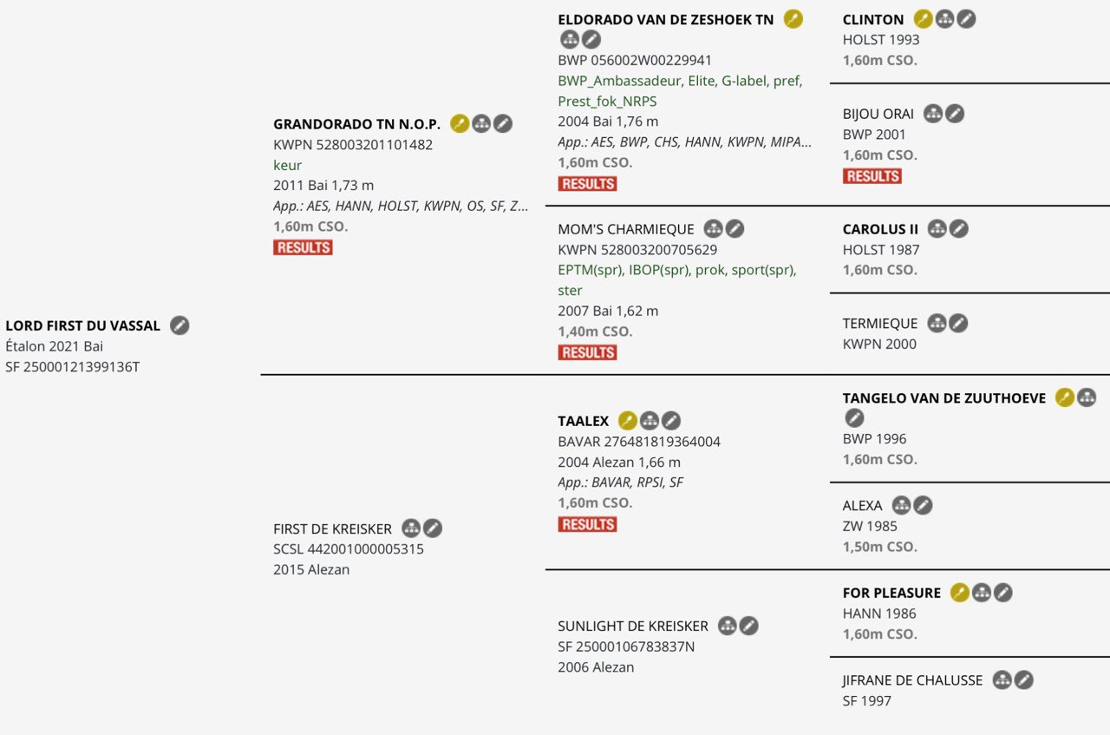Show Results for Mom's Charmieque

(x=587, y=352)
